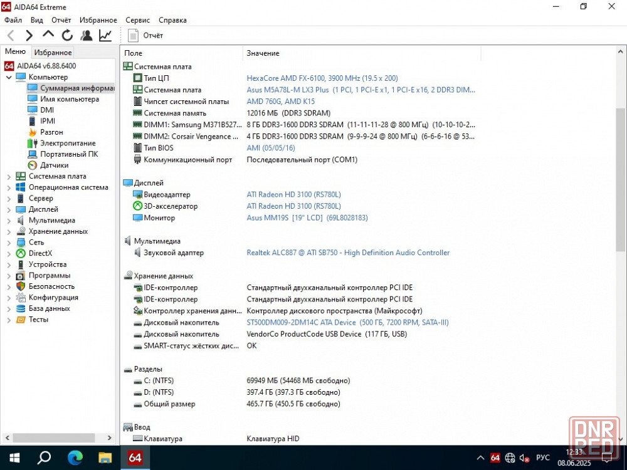Expand the Сервер tree node
Screen dimensions: 627x470
(9, 198)
